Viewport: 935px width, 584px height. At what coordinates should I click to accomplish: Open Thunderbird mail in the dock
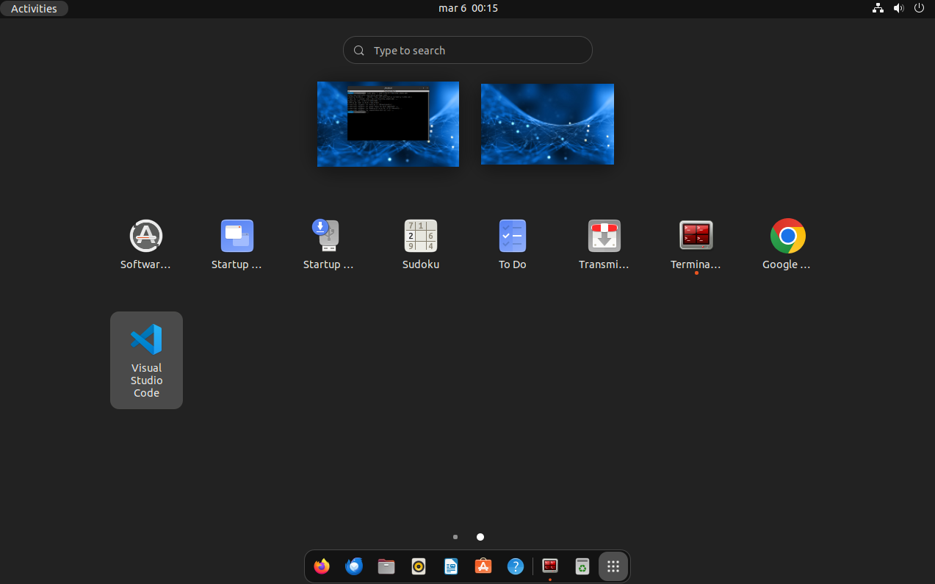click(x=354, y=566)
